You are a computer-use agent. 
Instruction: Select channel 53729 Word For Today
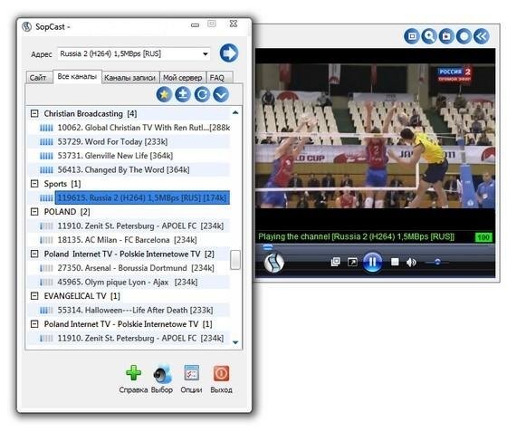pyautogui.click(x=112, y=141)
